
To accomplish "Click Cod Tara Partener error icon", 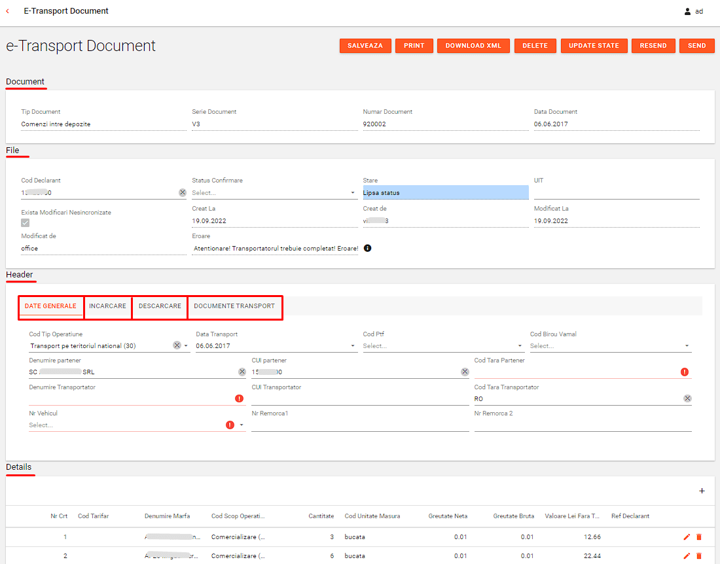I will (x=684, y=372).
